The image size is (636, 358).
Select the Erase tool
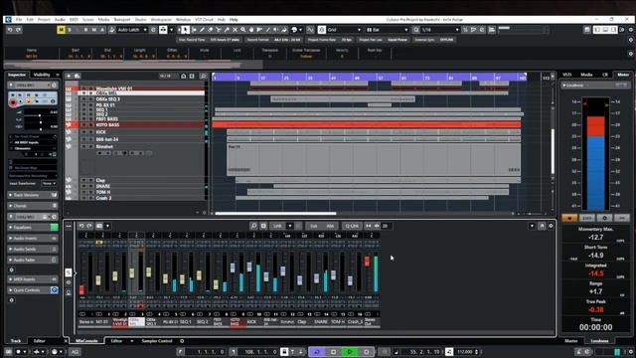tap(210, 30)
